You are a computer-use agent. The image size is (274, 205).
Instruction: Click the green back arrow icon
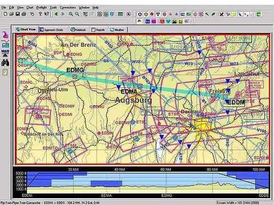click(x=56, y=14)
